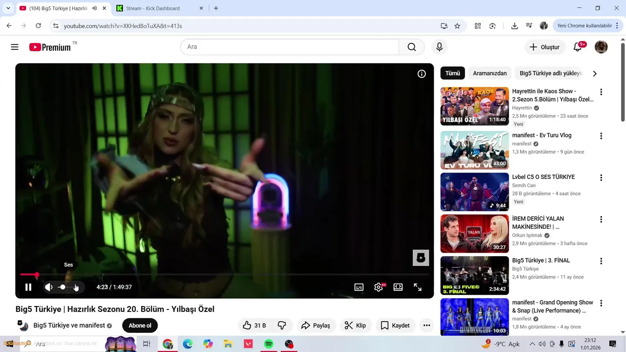Pause the video
The height and width of the screenshot is (352, 626).
coord(28,287)
